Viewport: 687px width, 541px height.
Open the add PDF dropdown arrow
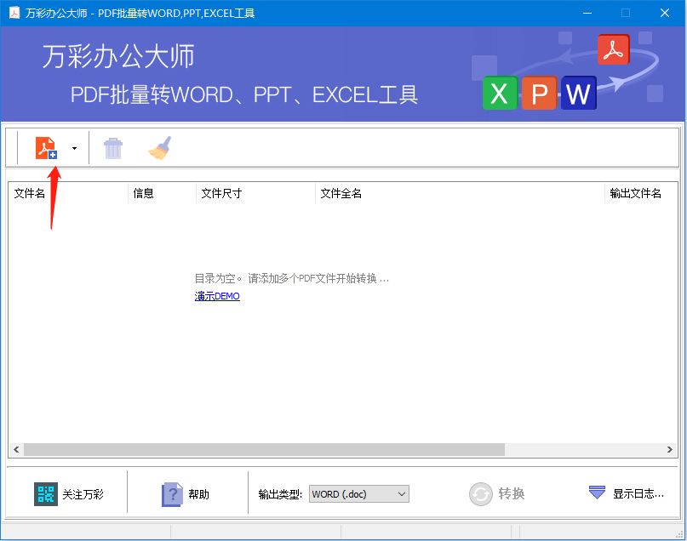coord(74,148)
